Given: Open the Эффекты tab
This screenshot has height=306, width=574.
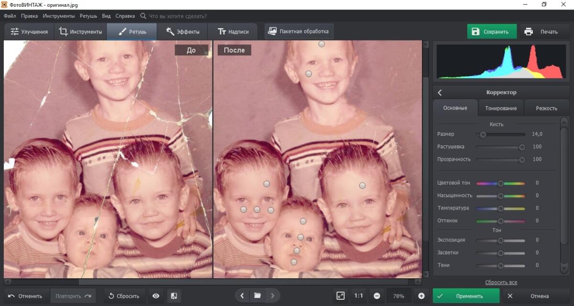Looking at the screenshot, I should 182,32.
